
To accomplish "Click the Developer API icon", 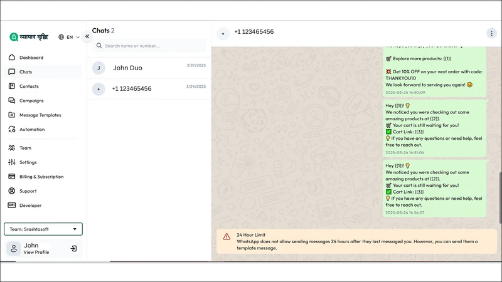I will point(12,206).
